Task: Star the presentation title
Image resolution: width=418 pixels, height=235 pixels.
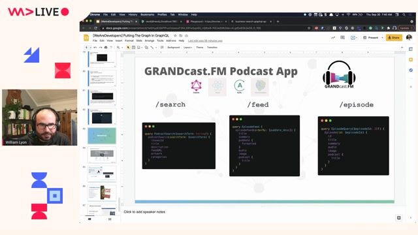Action: [x=175, y=35]
